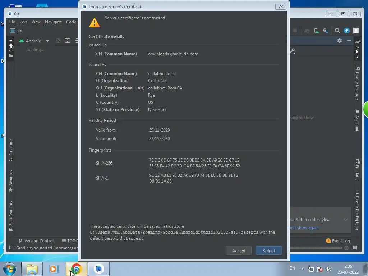Open the Windows Start menu
368x276 pixels.
9,269
